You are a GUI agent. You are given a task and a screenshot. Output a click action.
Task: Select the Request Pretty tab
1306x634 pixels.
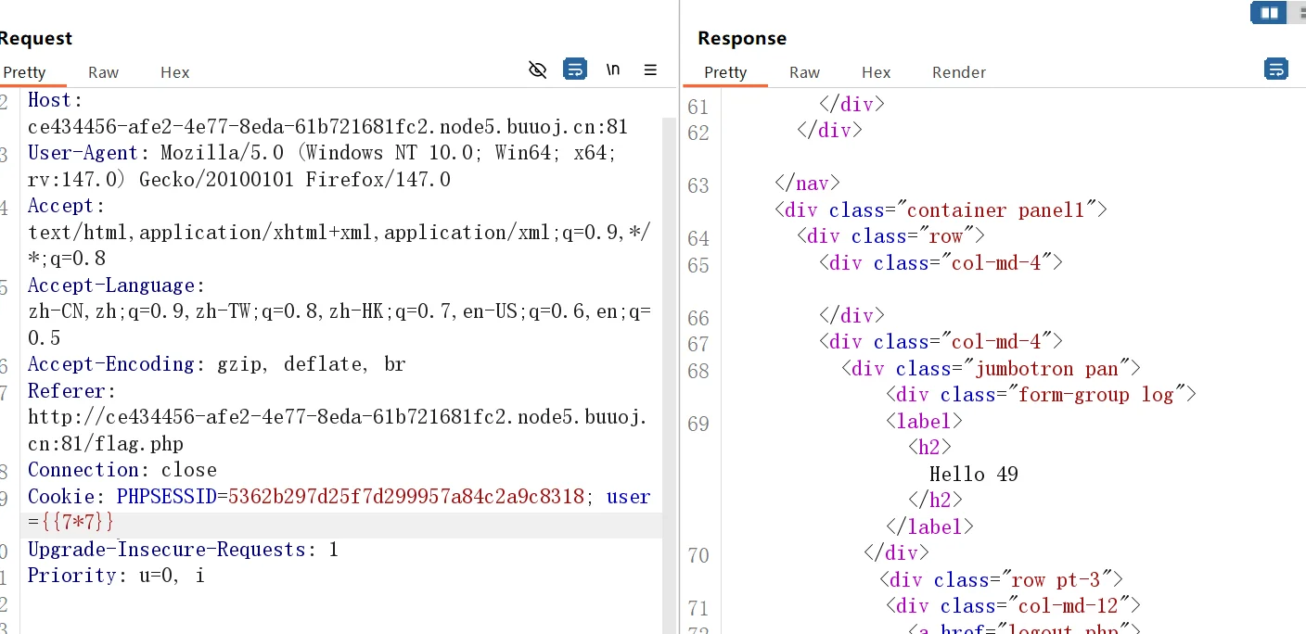click(24, 72)
